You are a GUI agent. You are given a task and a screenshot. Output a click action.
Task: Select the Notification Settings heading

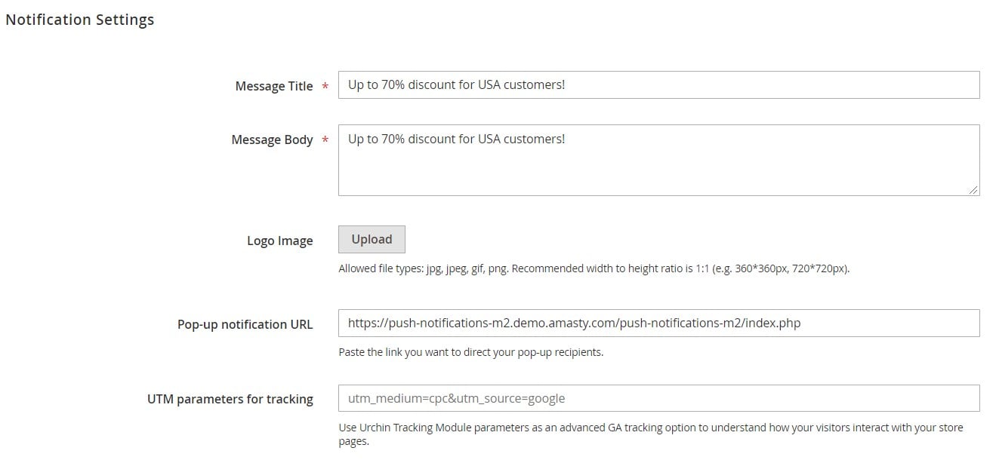point(79,20)
